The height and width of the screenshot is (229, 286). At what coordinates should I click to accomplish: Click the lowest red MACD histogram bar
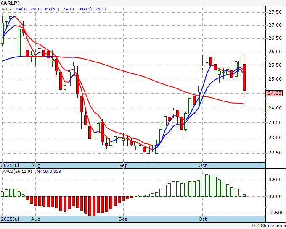[90, 206]
